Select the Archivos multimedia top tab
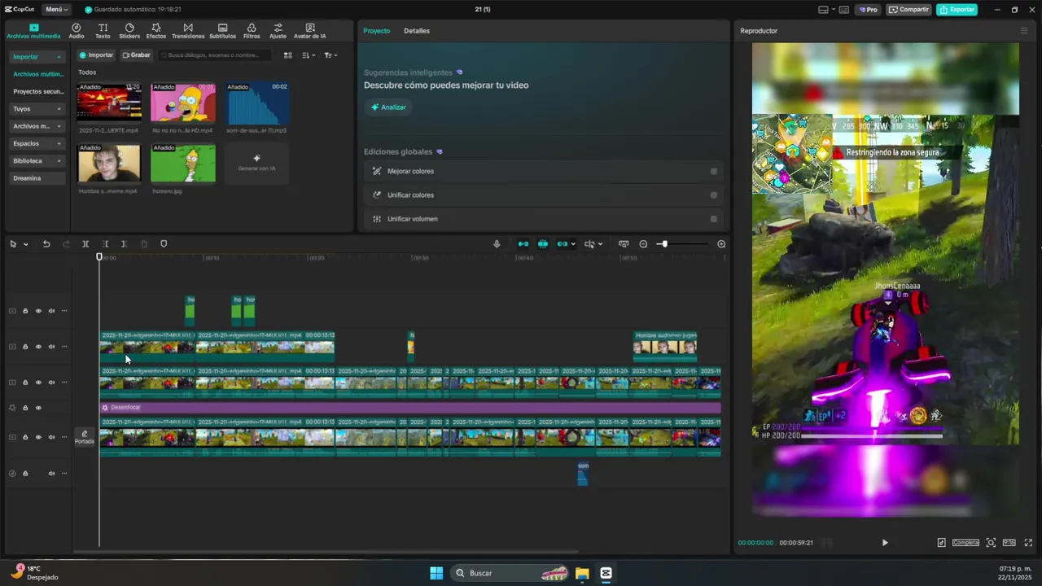1042x586 pixels. tap(33, 32)
